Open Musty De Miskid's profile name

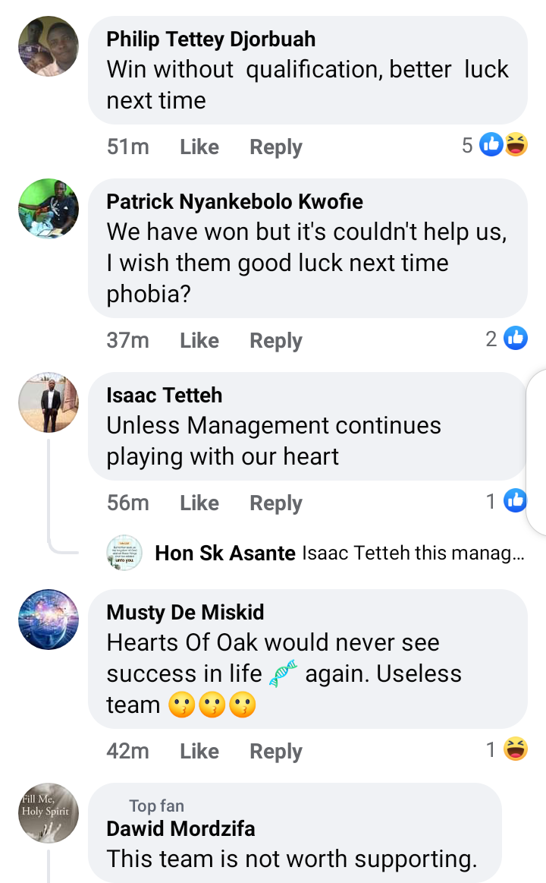coord(185,612)
